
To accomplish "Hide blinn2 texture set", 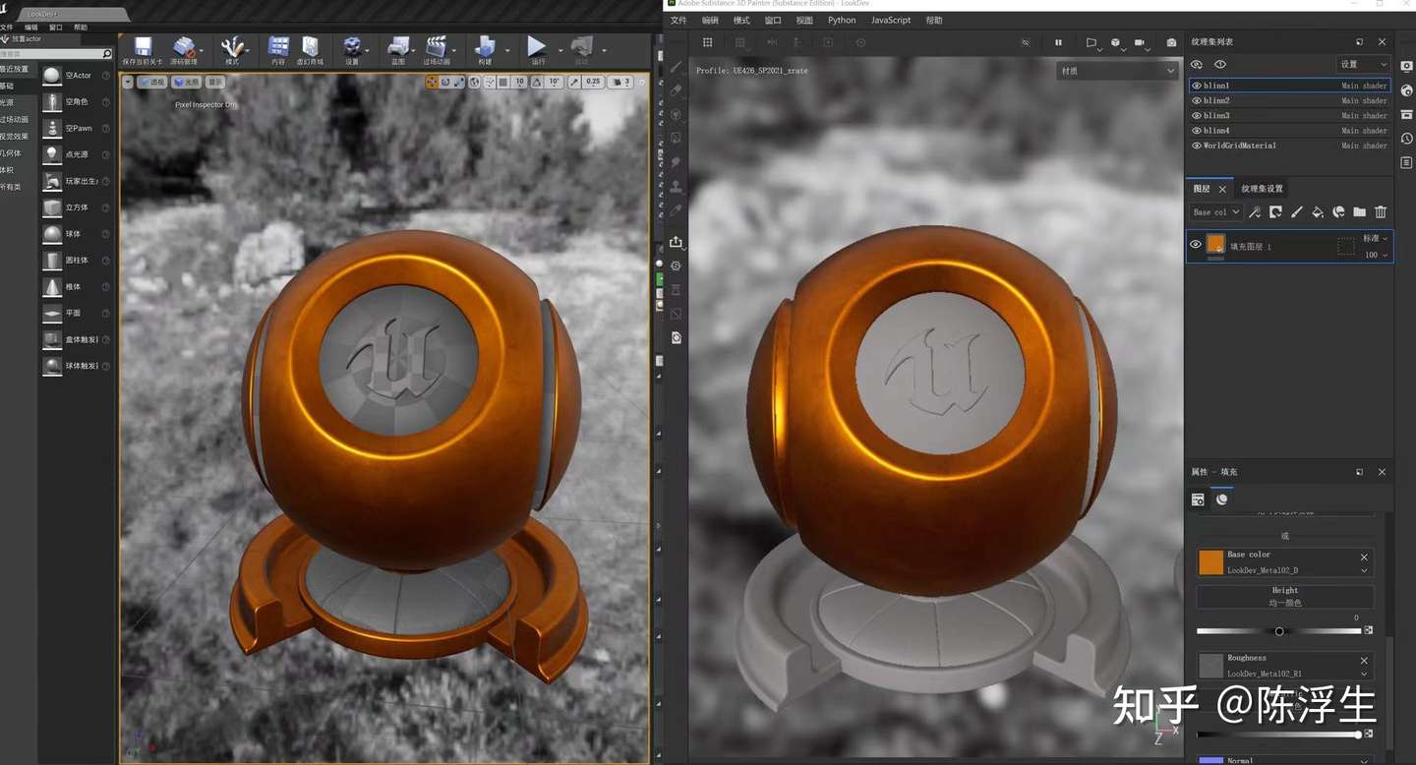I will tap(1197, 100).
